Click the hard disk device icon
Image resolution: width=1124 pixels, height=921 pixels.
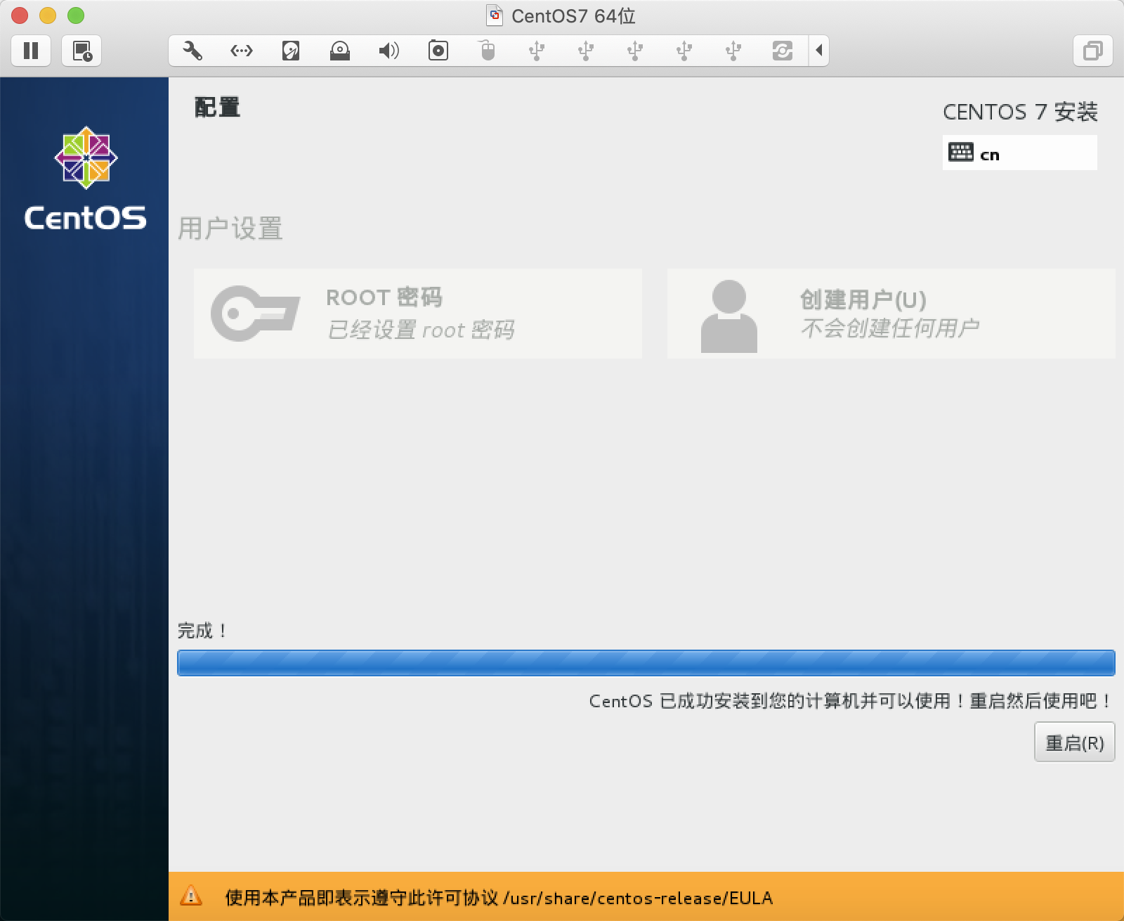coord(291,51)
